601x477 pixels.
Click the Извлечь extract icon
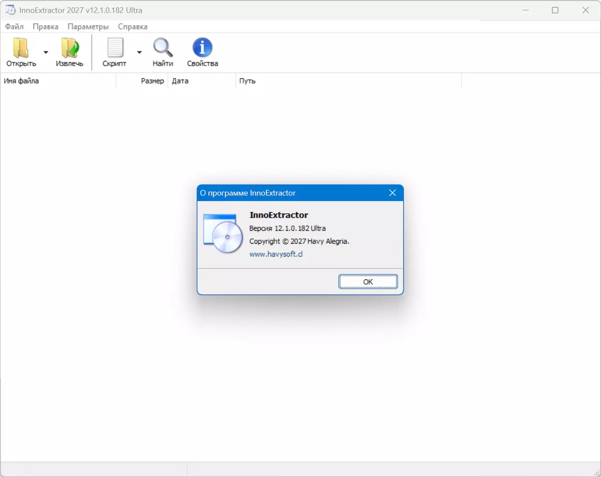(70, 48)
